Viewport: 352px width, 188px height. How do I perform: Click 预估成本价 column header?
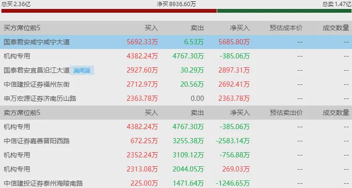click(286, 28)
